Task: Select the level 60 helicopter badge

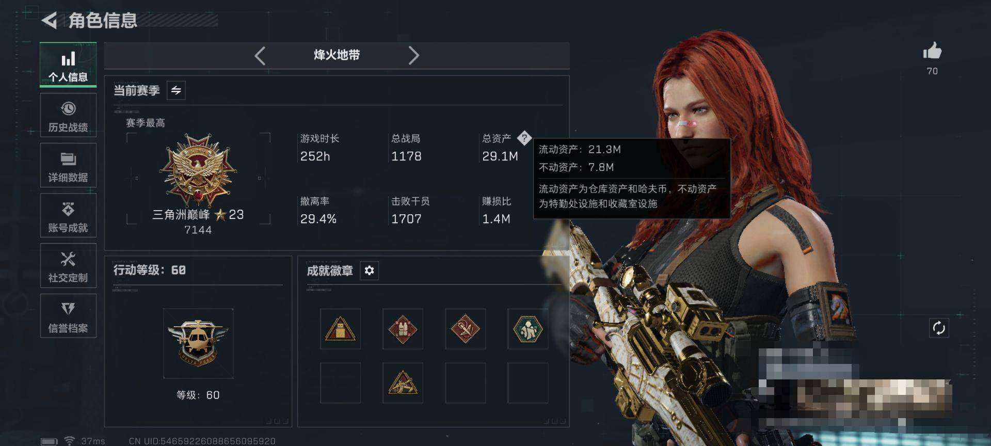Action: pyautogui.click(x=198, y=343)
